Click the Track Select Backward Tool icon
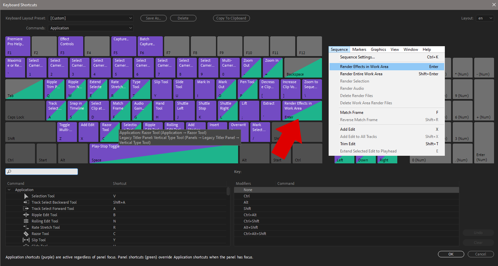The height and width of the screenshot is (266, 498). coord(26,202)
